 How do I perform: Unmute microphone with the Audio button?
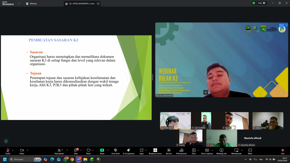8,151
